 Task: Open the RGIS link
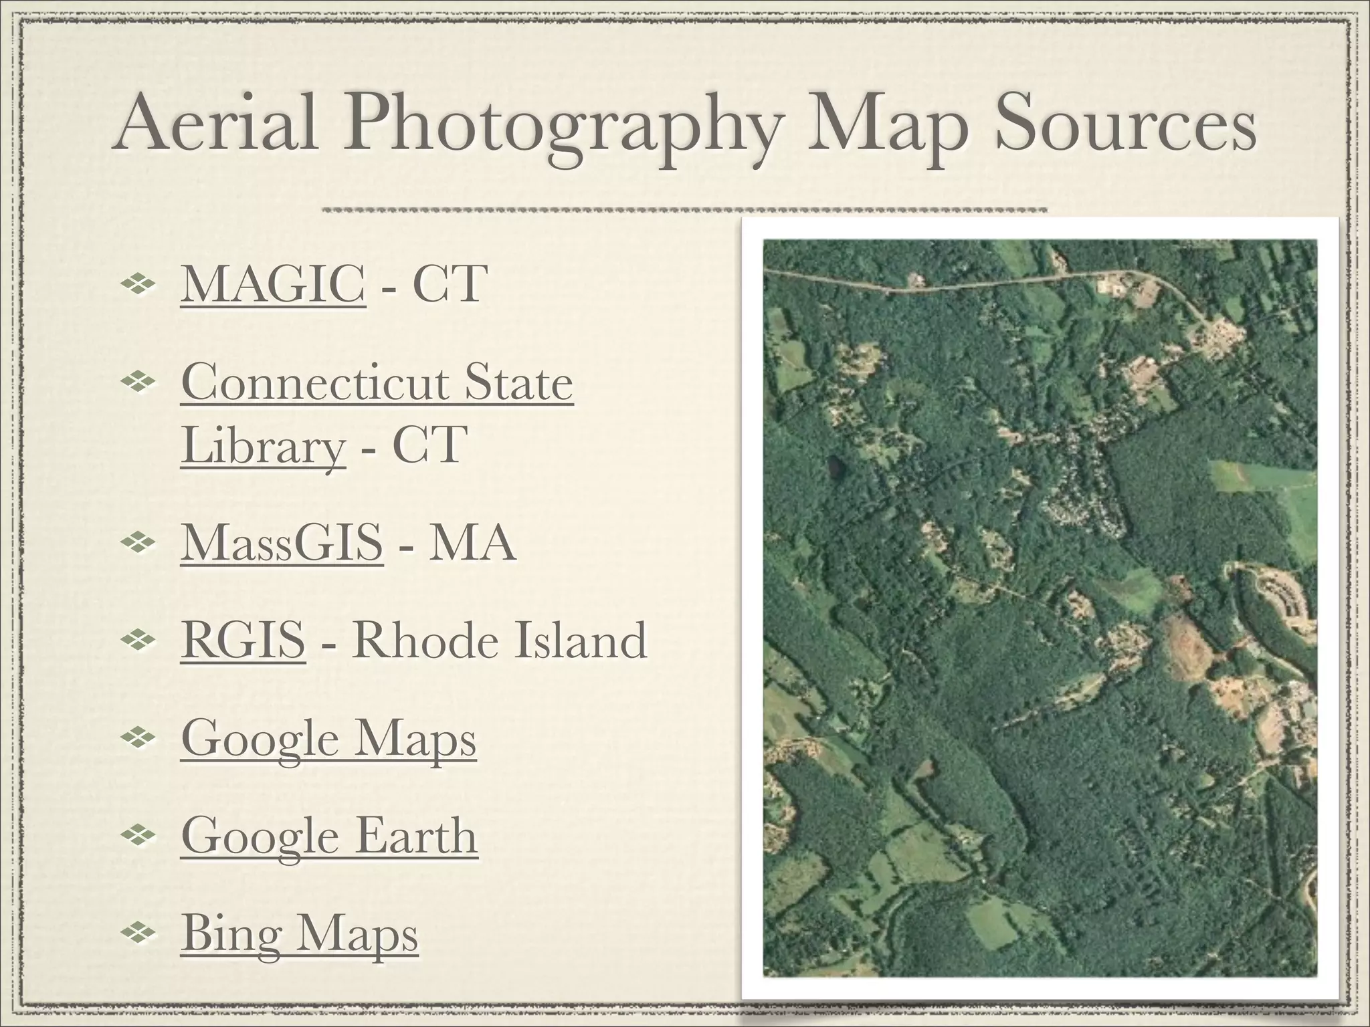(x=243, y=641)
